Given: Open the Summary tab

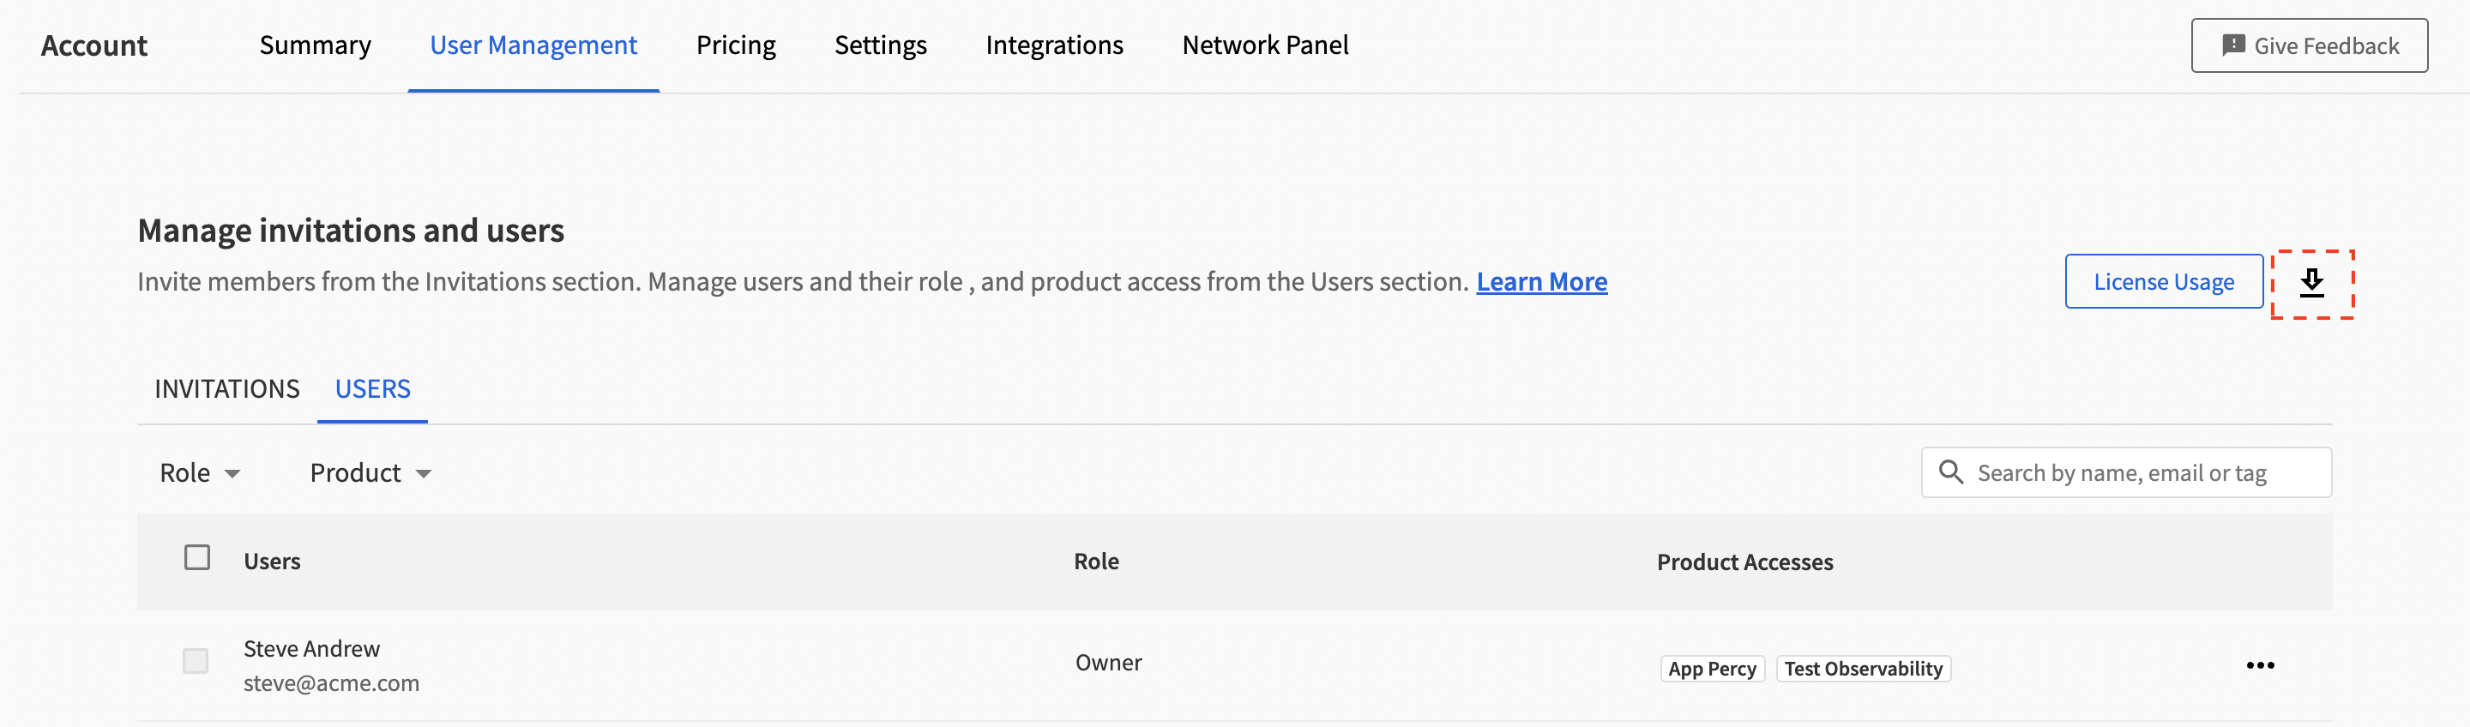Looking at the screenshot, I should [x=315, y=45].
